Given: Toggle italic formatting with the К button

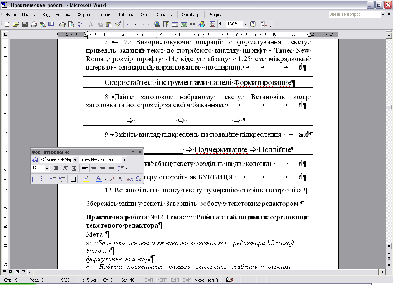Looking at the screenshot, I should click(65, 168).
